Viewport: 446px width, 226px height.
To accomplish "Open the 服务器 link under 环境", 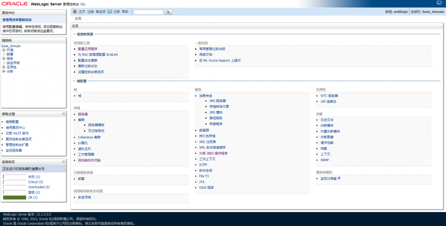I will point(83,114).
